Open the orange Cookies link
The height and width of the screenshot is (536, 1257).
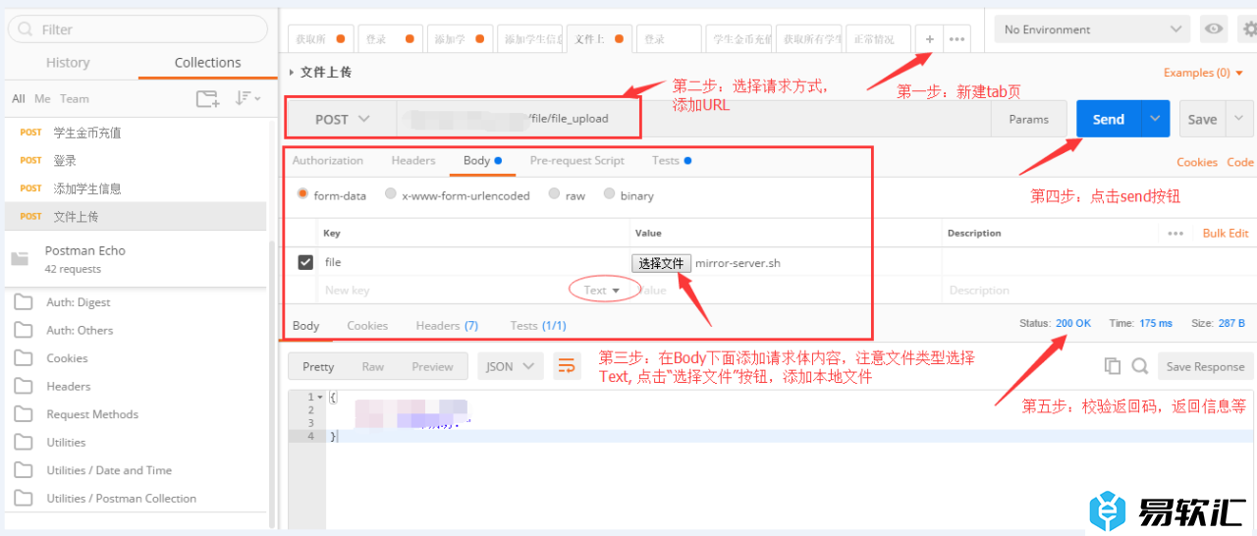pyautogui.click(x=1197, y=162)
